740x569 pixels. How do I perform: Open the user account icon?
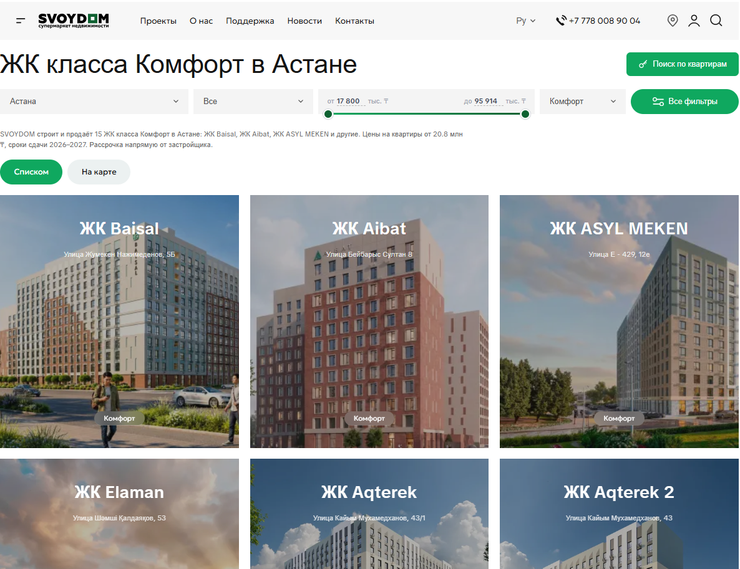pos(694,21)
